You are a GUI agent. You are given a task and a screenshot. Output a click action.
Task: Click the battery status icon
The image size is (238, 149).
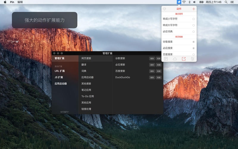tap(201, 2)
